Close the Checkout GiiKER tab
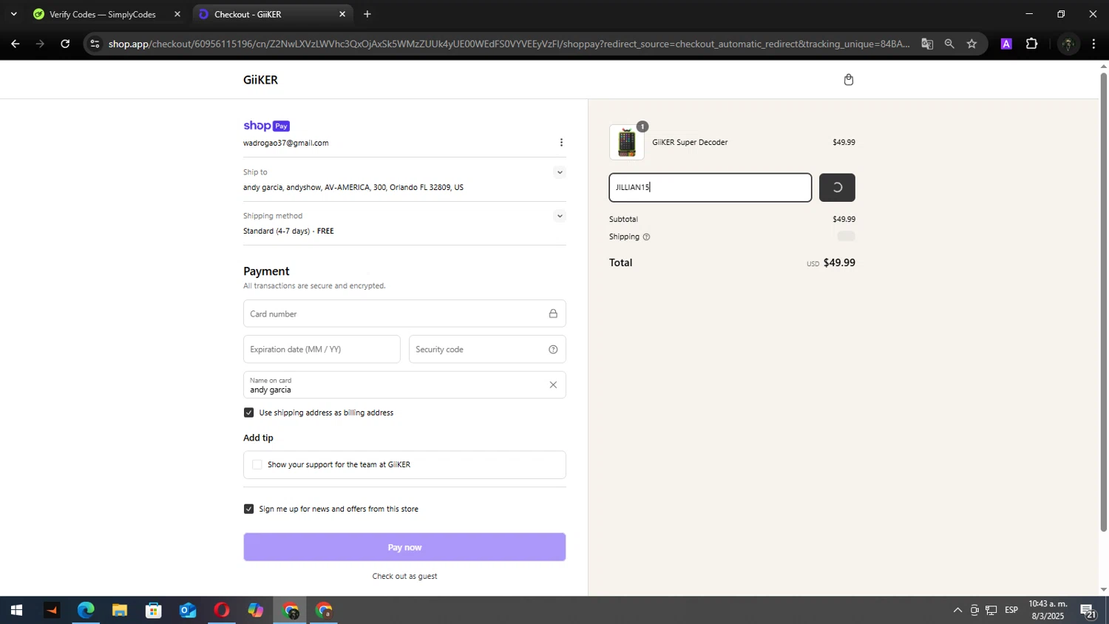1109x624 pixels. click(x=342, y=14)
